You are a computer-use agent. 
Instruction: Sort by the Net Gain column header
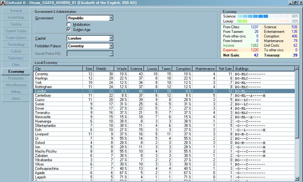pyautogui.click(x=225, y=69)
